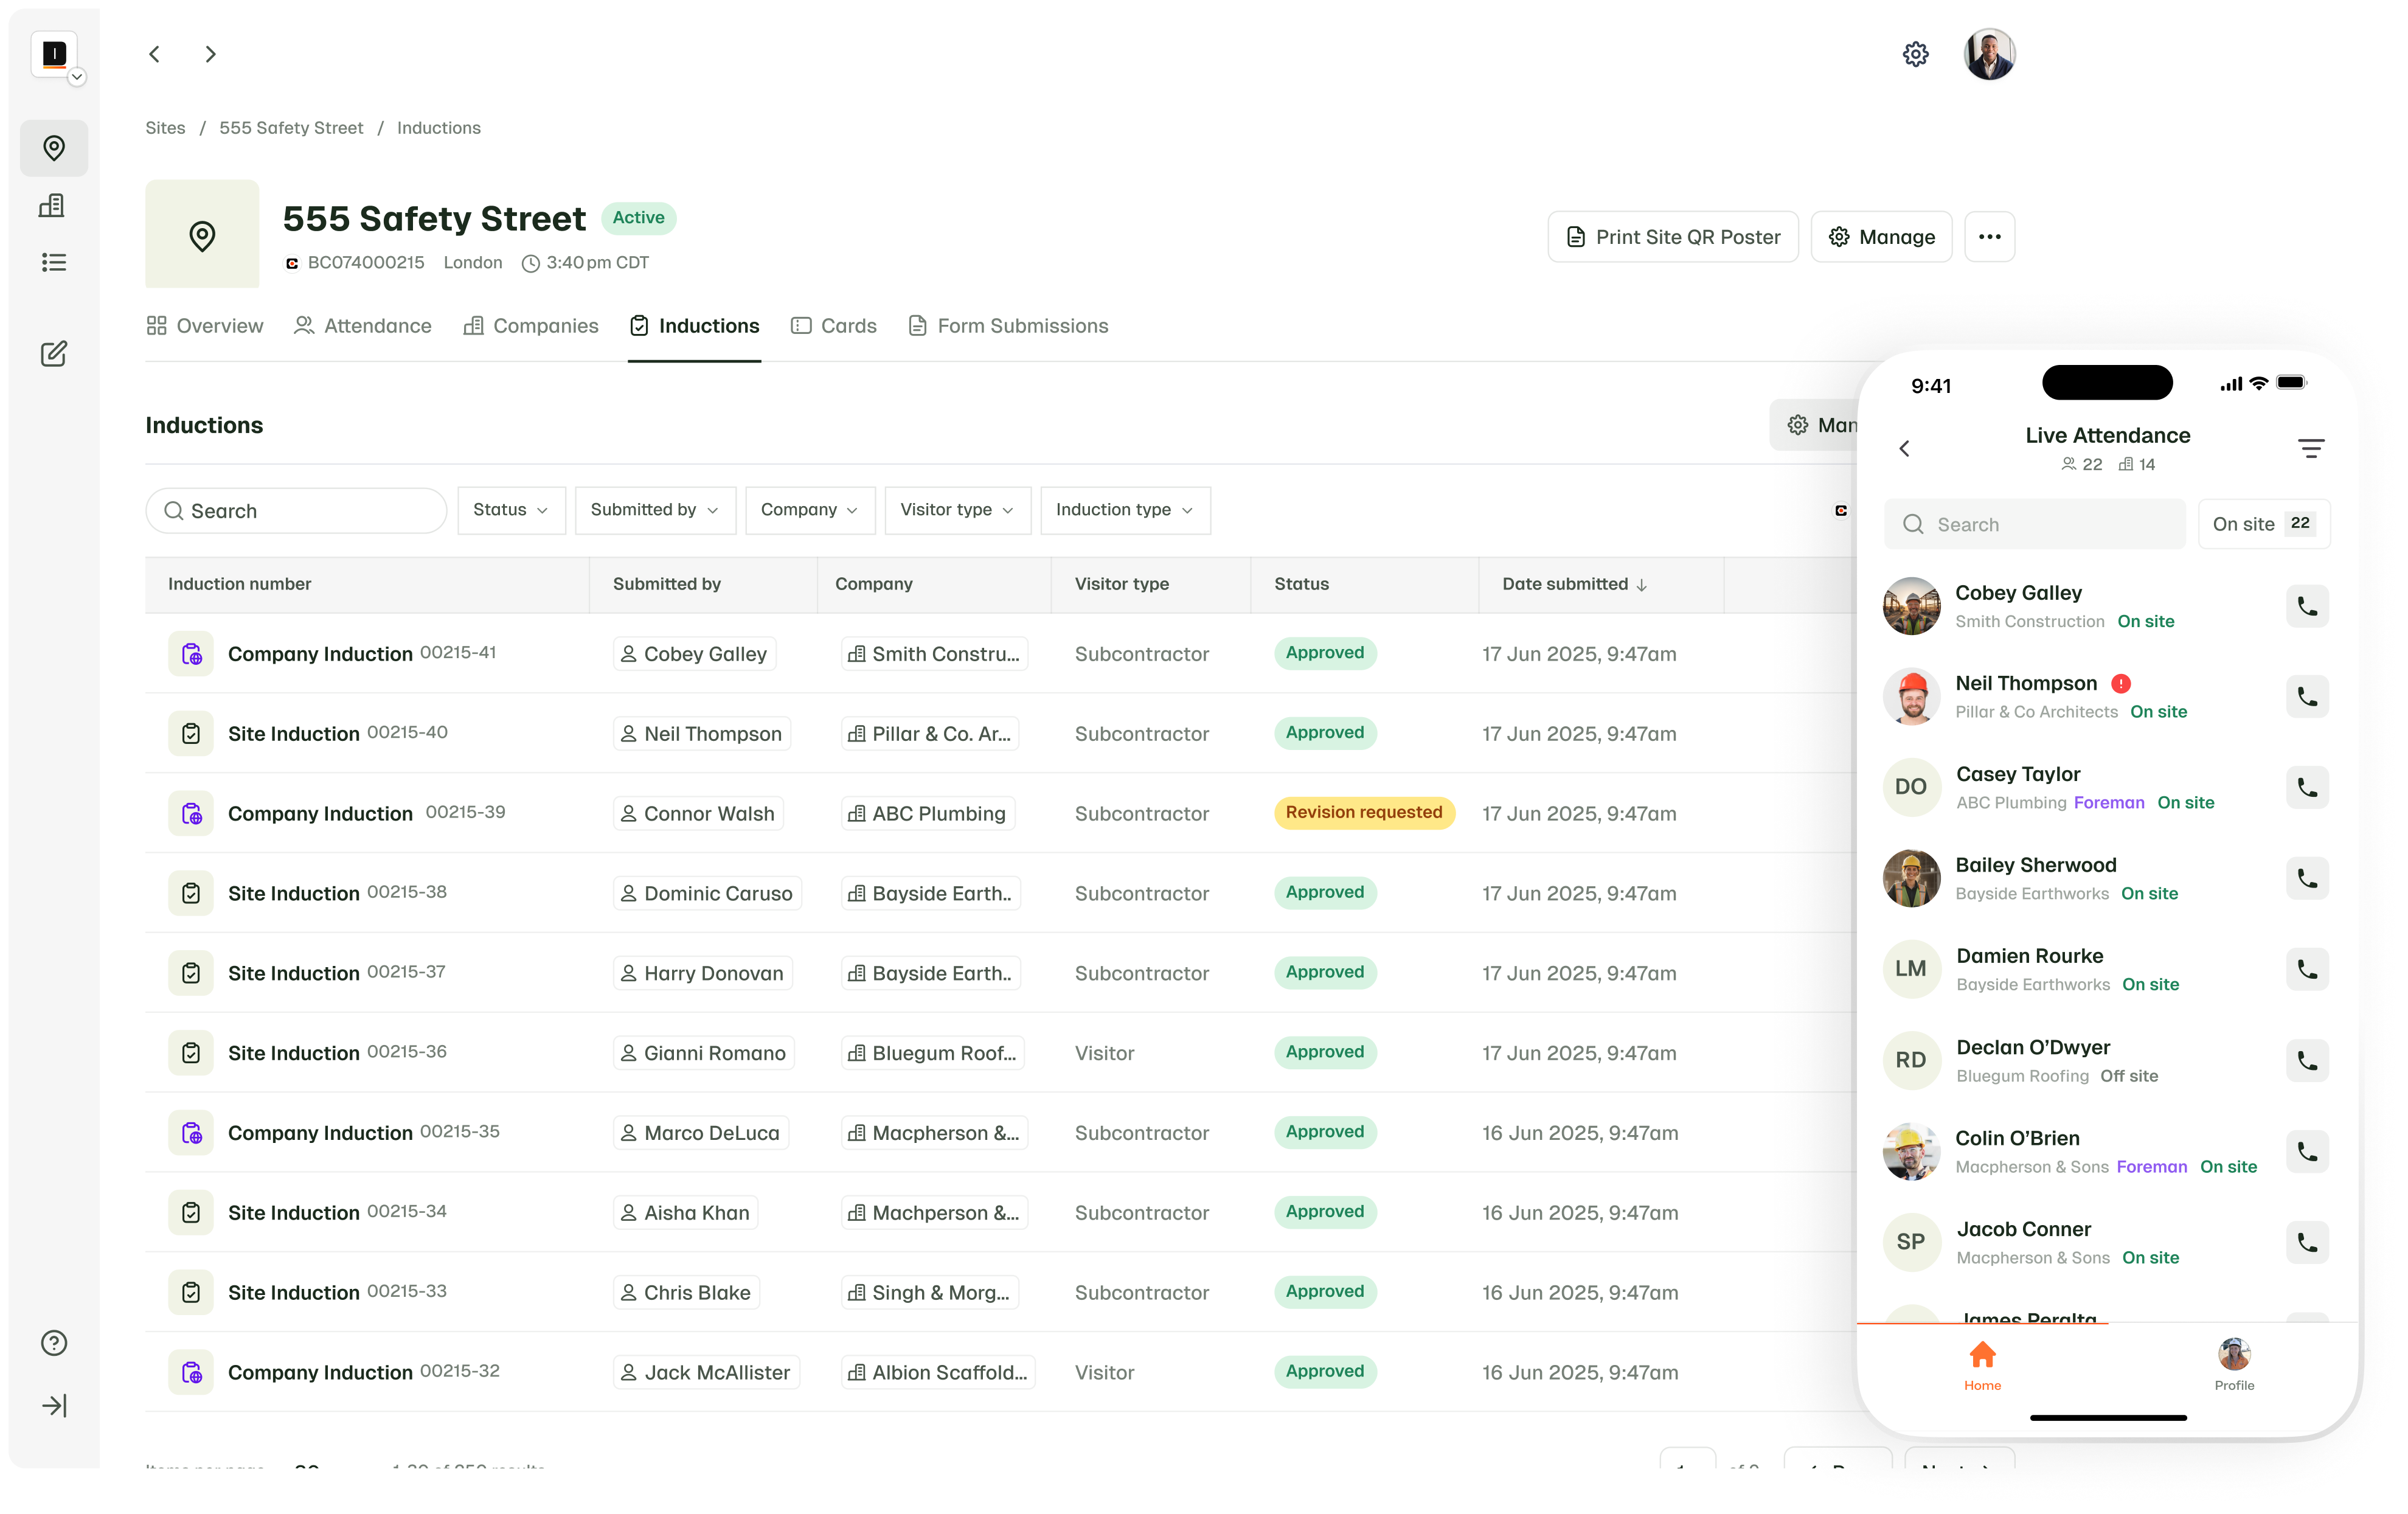The width and height of the screenshot is (2408, 1514).
Task: Open Site Induction 00215-40 row
Action: [x=999, y=733]
